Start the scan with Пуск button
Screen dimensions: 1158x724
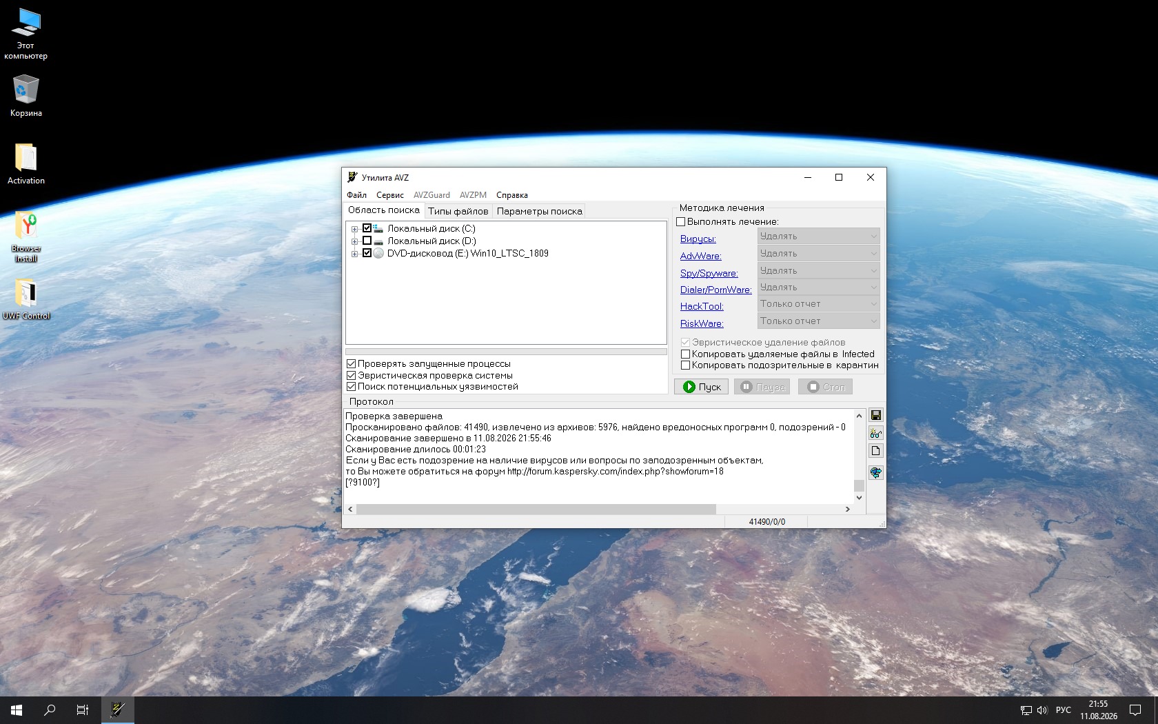(702, 387)
